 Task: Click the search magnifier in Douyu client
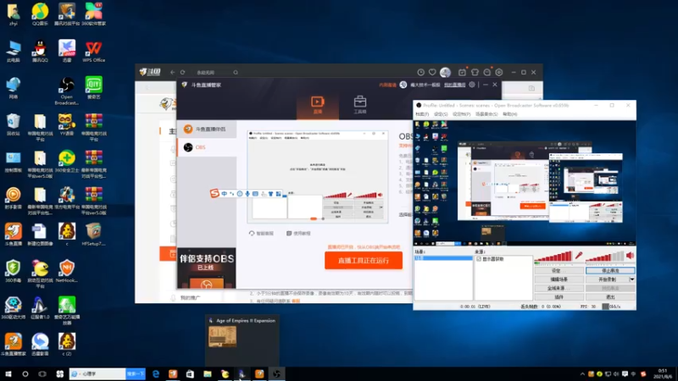tap(236, 72)
